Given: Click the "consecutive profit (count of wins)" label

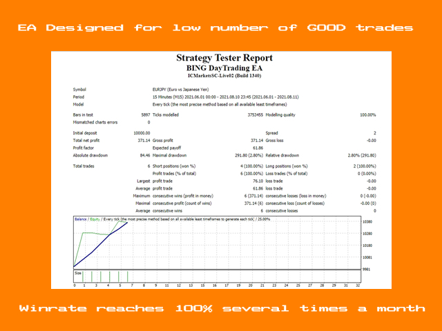Looking at the screenshot, I should pyautogui.click(x=182, y=203).
